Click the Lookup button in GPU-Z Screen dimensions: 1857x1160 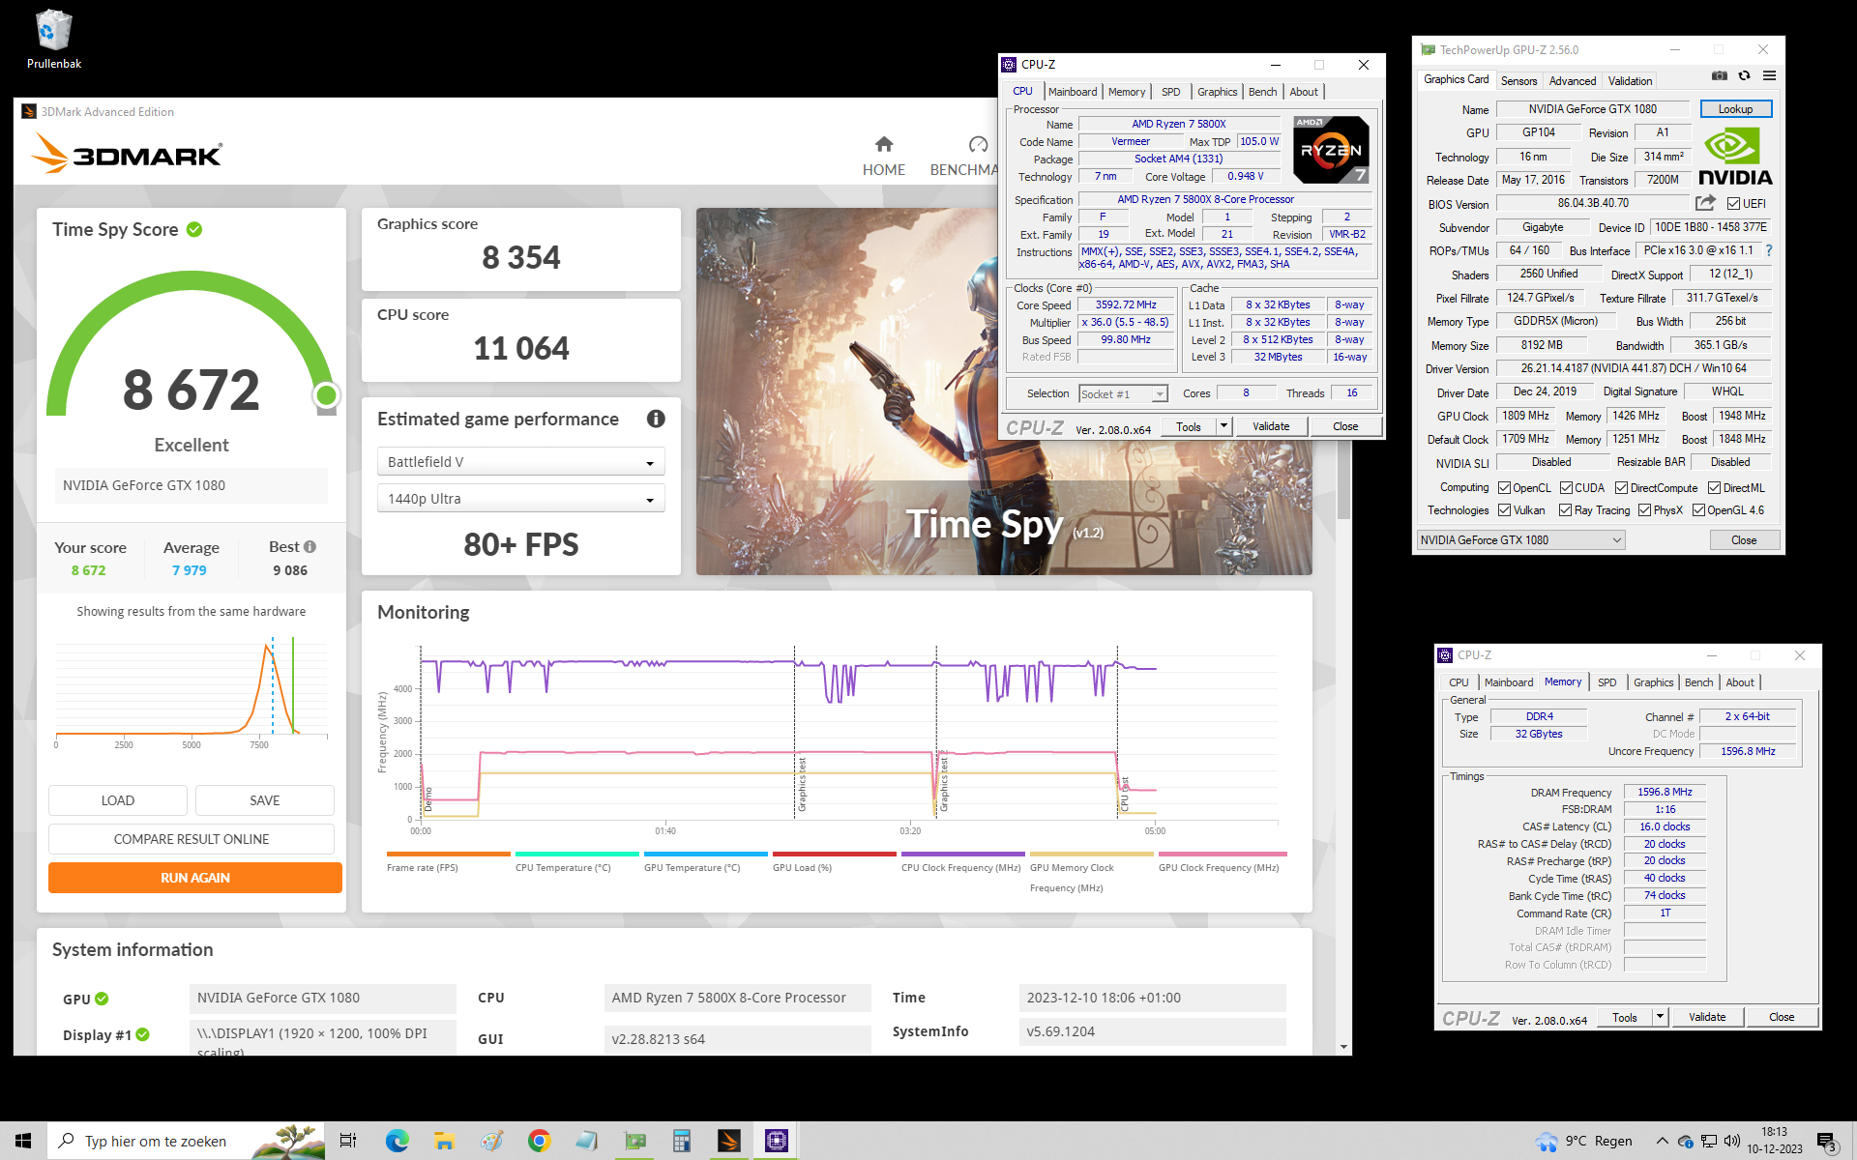click(1735, 109)
